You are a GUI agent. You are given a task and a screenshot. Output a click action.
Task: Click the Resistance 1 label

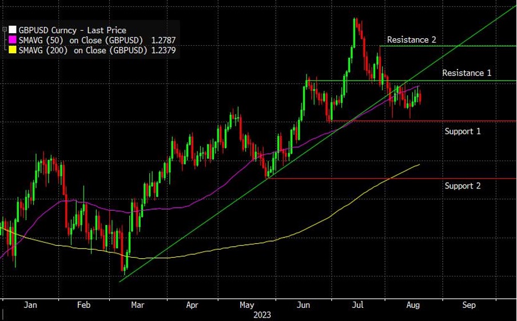tap(467, 73)
